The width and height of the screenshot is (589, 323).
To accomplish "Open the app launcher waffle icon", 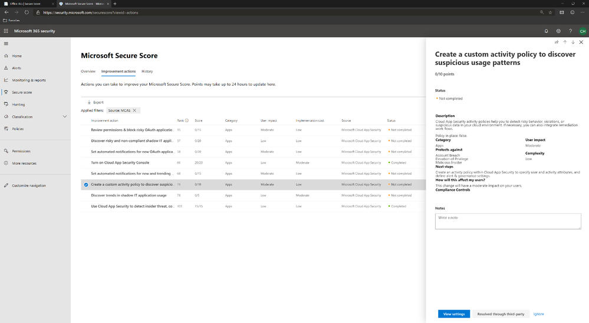I will click(x=6, y=31).
